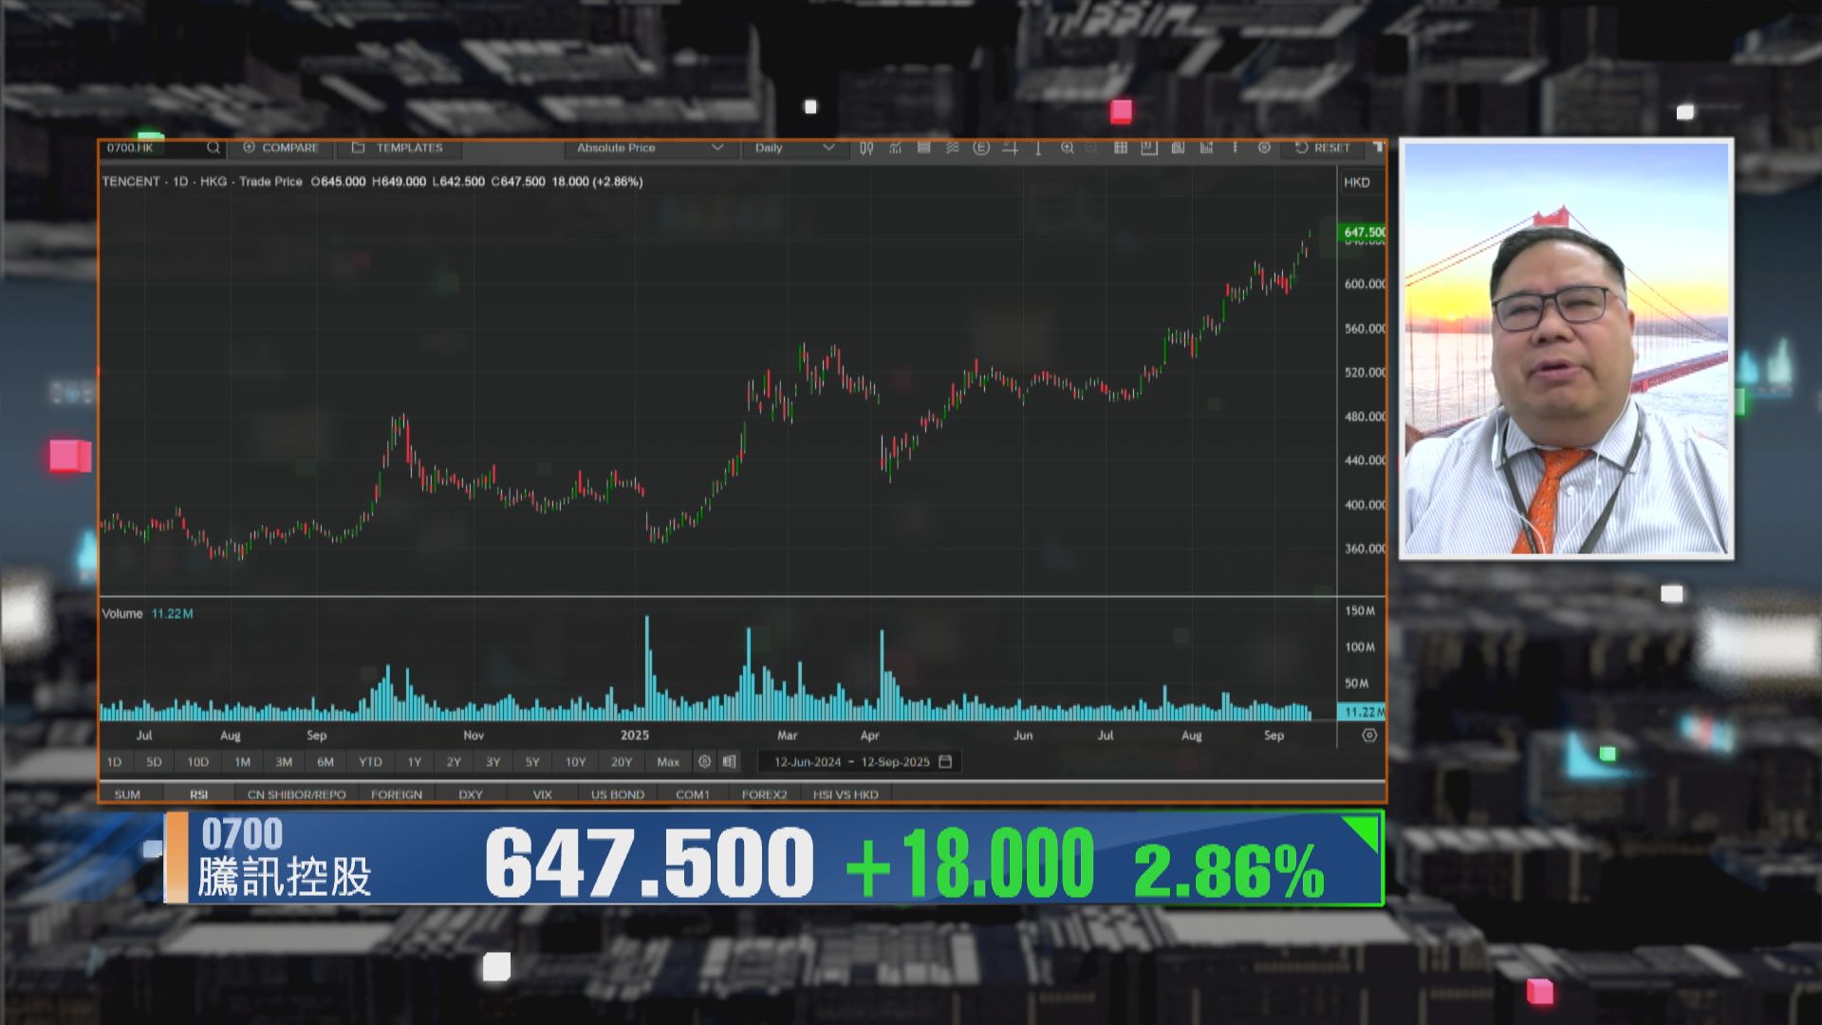Switch range to 6M
1822x1025 pixels.
coord(325,762)
